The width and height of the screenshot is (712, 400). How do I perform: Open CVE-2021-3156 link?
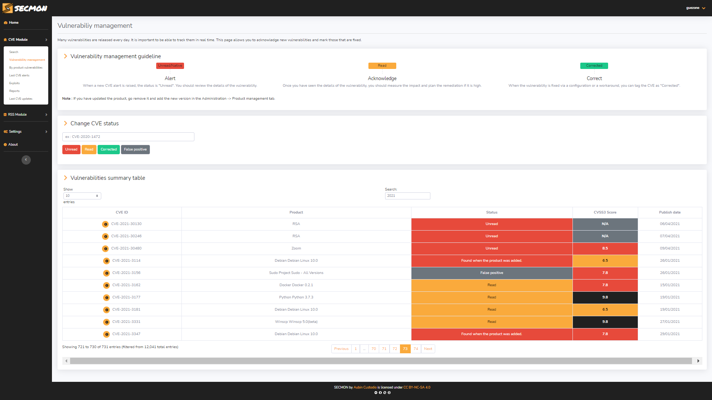(126, 273)
